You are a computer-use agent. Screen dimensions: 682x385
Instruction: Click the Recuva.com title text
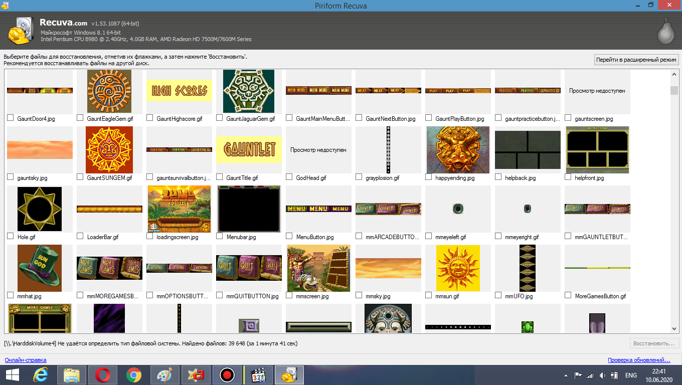[x=63, y=23]
